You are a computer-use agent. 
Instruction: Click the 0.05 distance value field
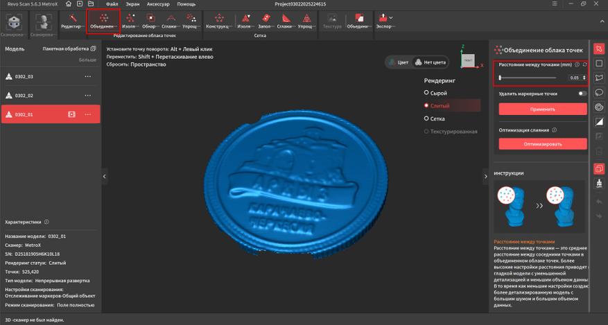click(x=575, y=78)
